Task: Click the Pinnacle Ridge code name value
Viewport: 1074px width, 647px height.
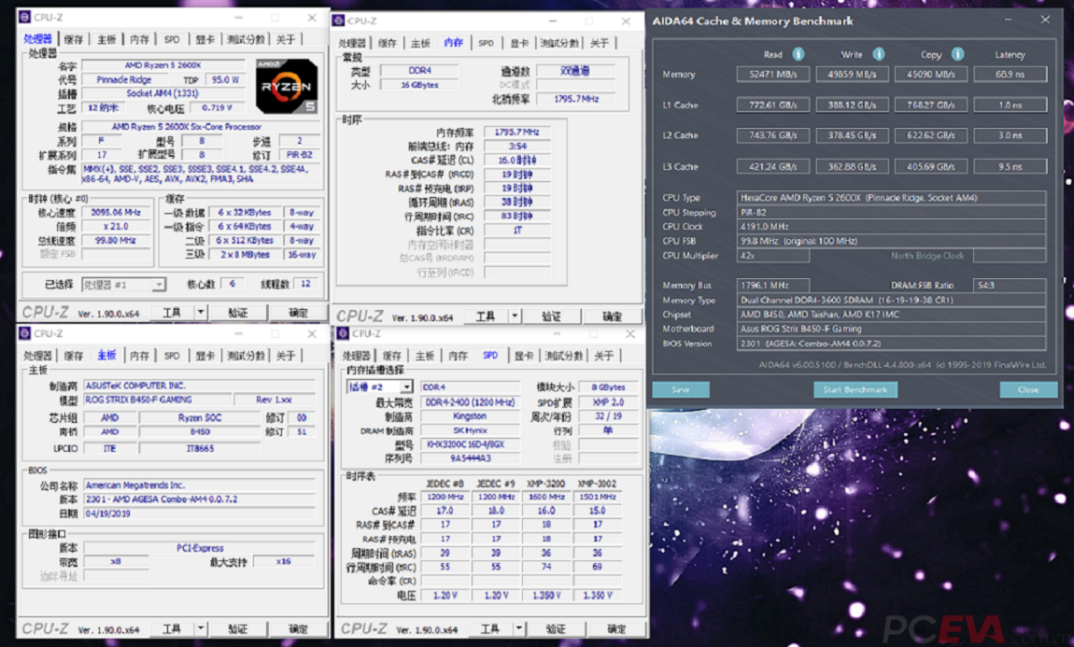Action: (124, 79)
